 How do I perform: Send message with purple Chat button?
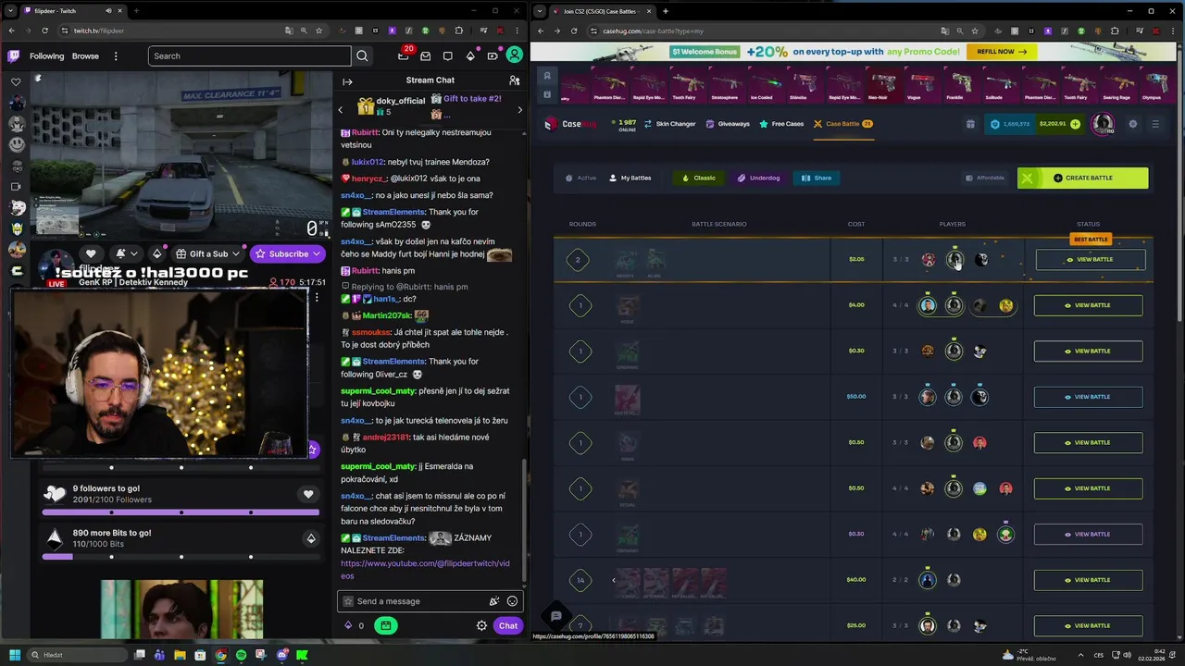pyautogui.click(x=507, y=625)
